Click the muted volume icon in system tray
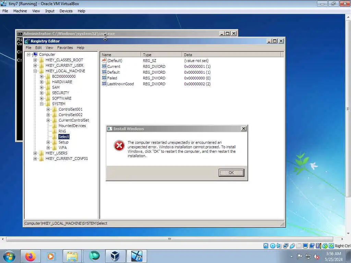 point(316,256)
